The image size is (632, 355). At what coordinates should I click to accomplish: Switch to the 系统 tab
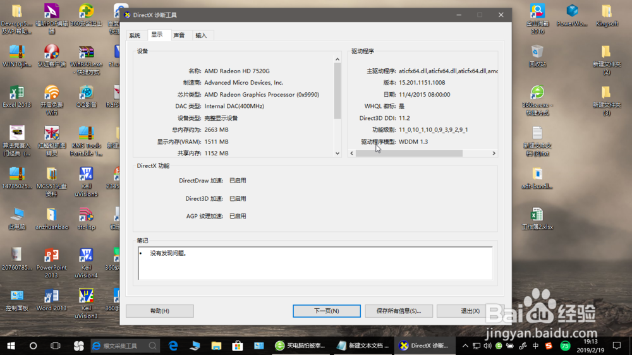(x=135, y=35)
